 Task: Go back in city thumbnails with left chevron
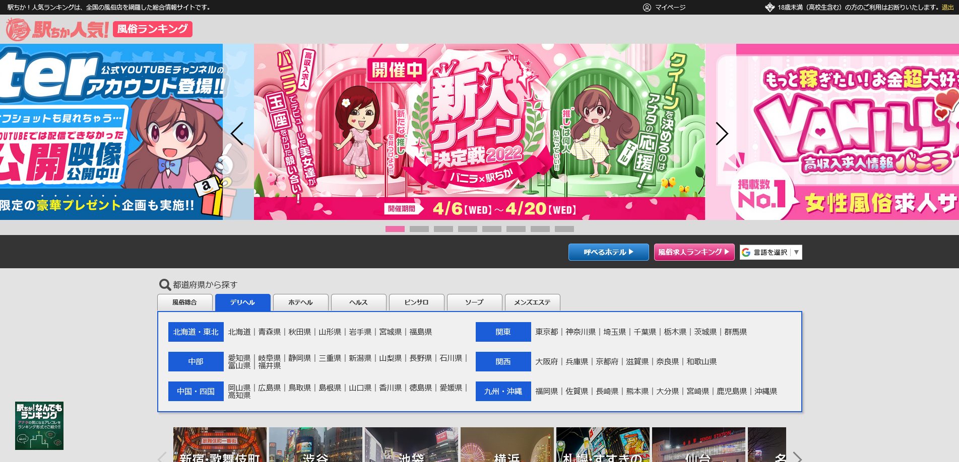point(162,457)
